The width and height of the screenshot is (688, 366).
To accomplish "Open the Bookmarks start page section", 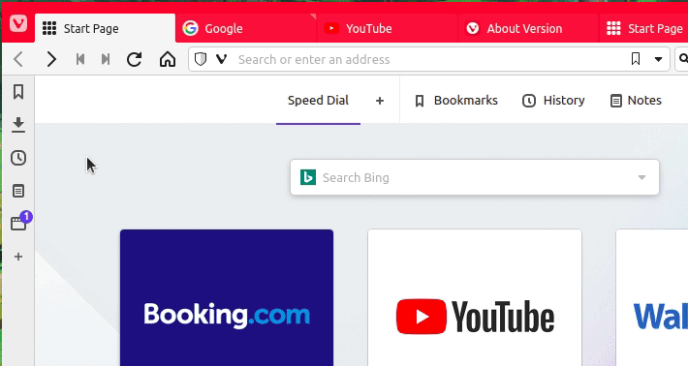I will point(455,101).
